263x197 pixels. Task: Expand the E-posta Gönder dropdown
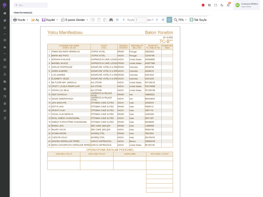tap(87, 20)
